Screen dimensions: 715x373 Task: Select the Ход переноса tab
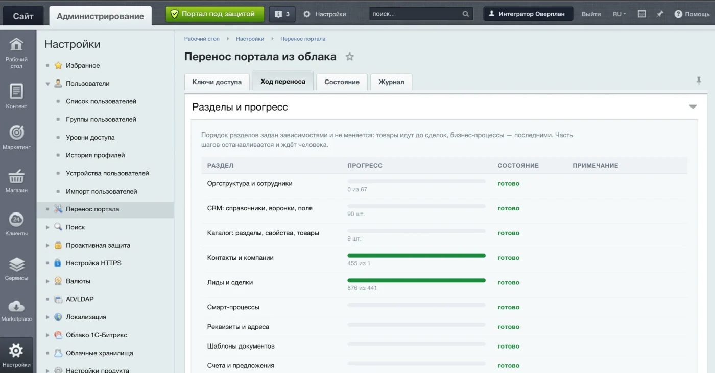(x=283, y=81)
